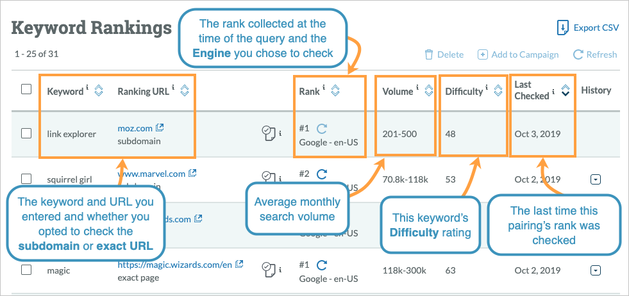Click the Refresh button above the table

click(595, 55)
